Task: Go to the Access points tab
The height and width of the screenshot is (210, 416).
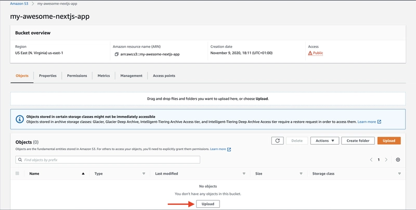Action: 164,76
